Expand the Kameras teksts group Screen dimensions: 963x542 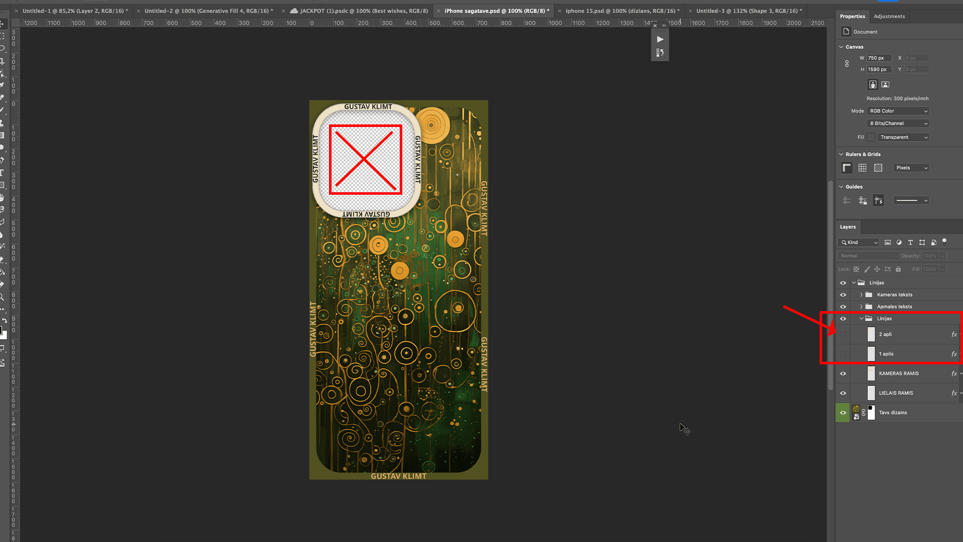click(861, 295)
